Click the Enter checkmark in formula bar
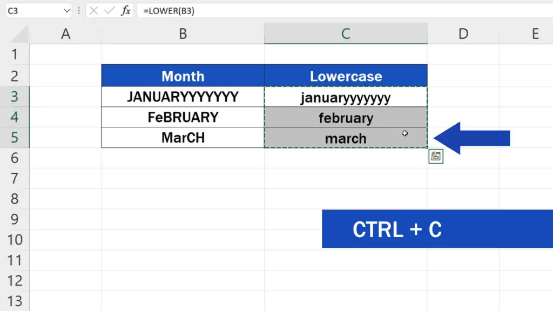The width and height of the screenshot is (553, 311). click(x=110, y=11)
